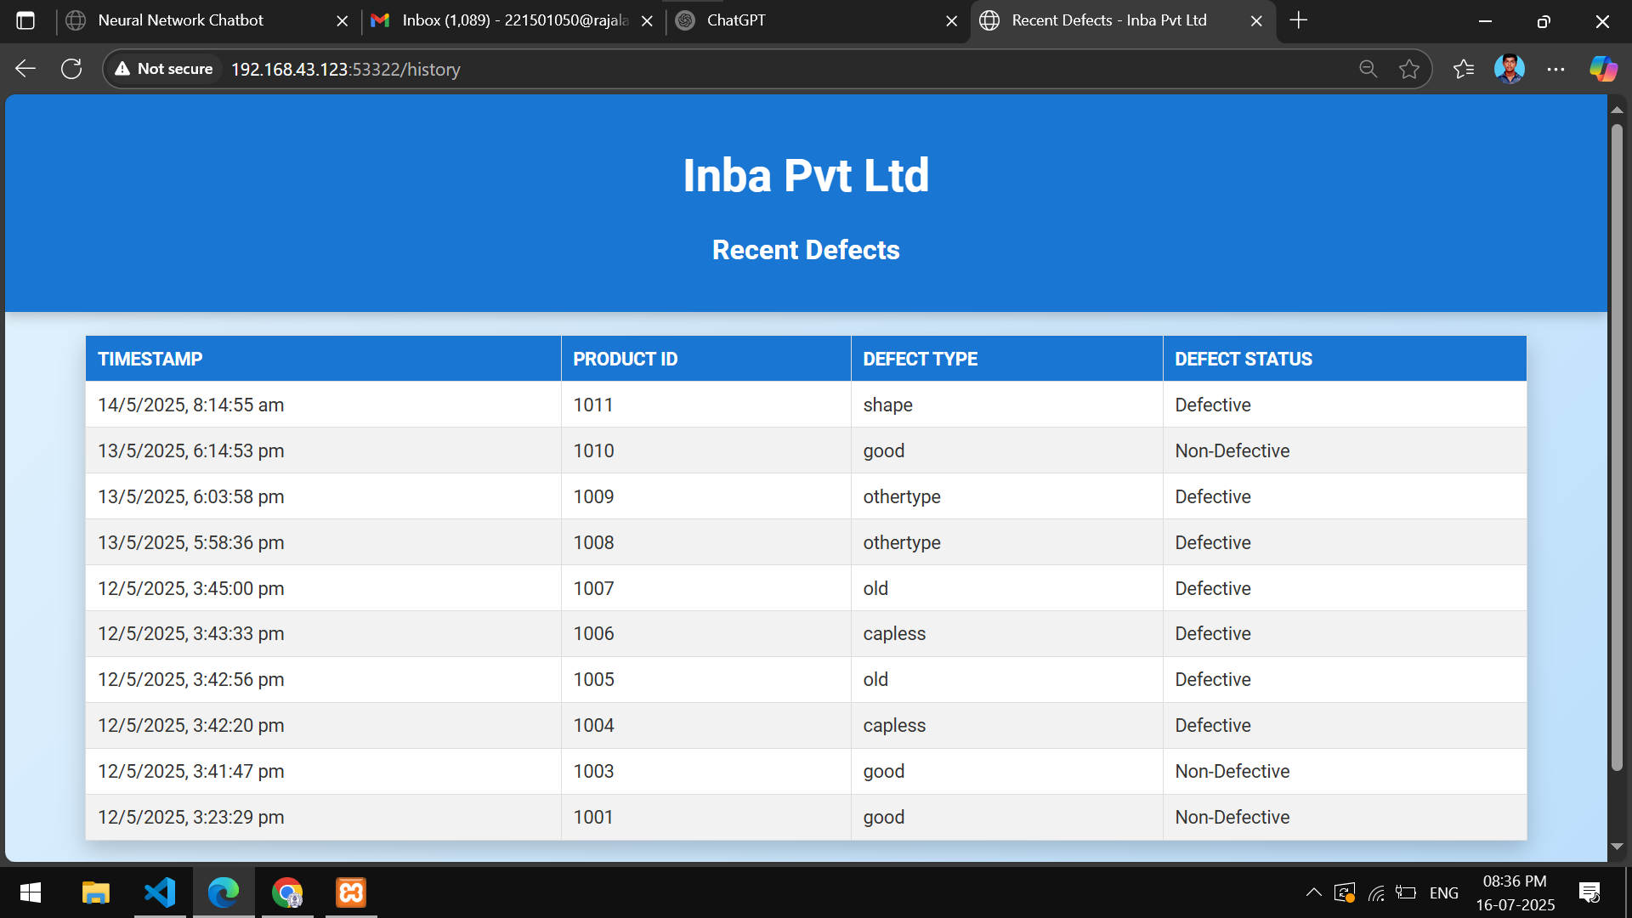This screenshot has width=1632, height=918.
Task: Open a new tab with plus button
Action: click(x=1299, y=20)
